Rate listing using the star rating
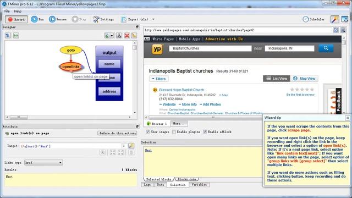 pyautogui.click(x=302, y=90)
